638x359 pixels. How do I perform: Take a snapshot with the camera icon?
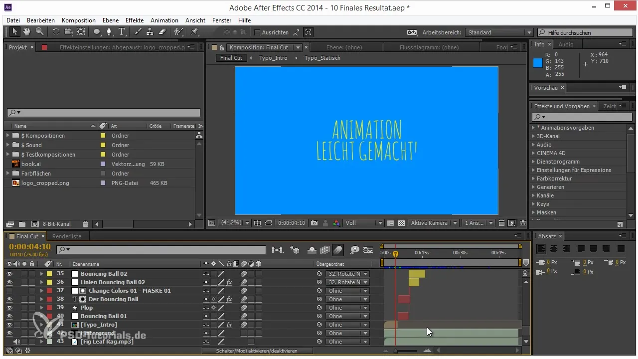315,223
